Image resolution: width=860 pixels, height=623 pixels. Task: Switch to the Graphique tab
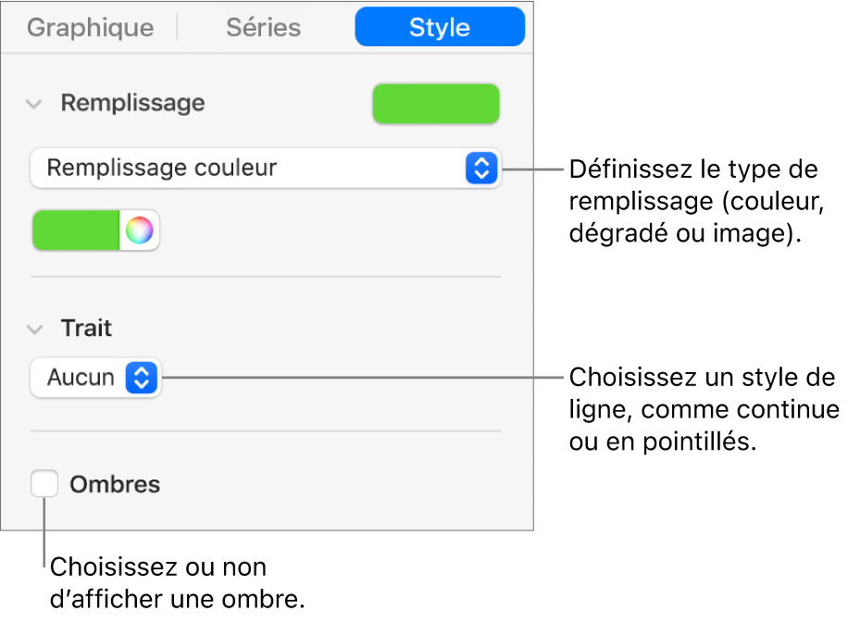[x=90, y=28]
